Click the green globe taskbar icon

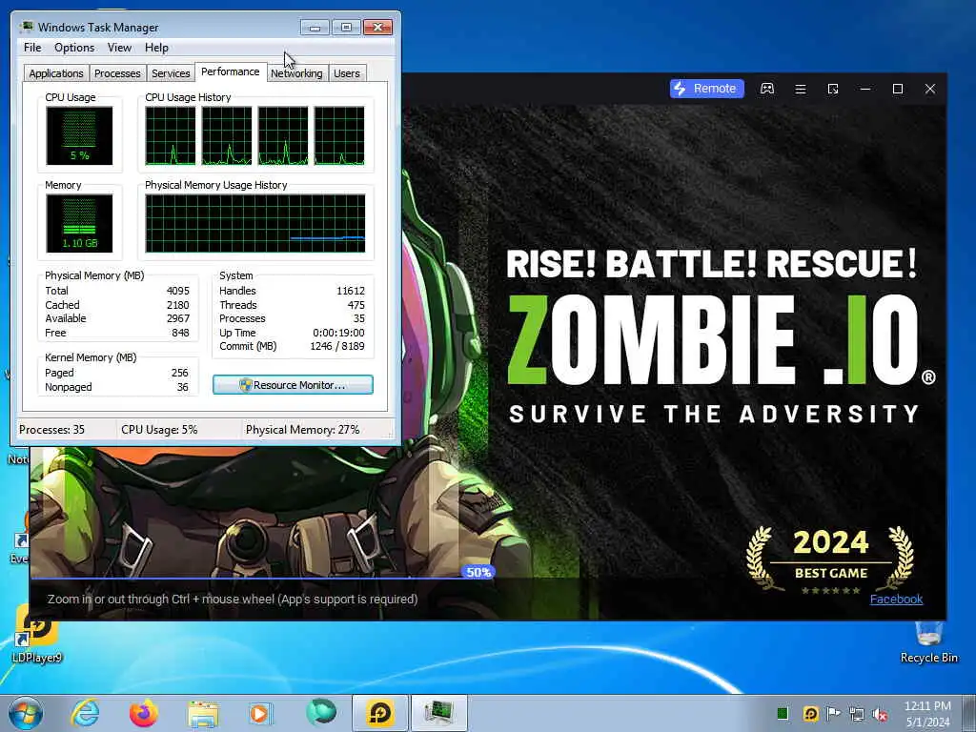tap(321, 713)
